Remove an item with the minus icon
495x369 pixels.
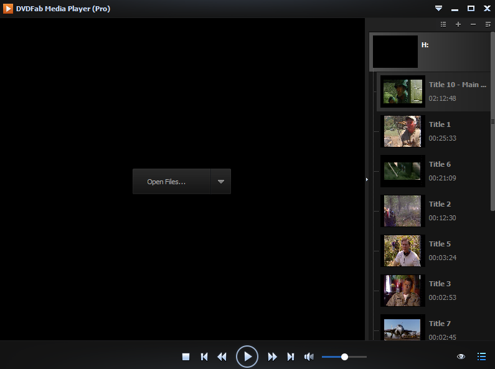coord(473,24)
